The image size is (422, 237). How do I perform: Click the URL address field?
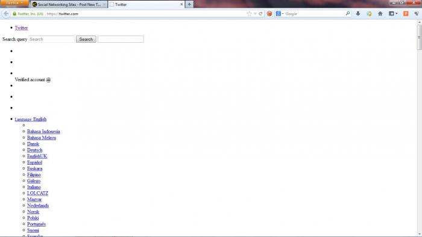pos(145,14)
